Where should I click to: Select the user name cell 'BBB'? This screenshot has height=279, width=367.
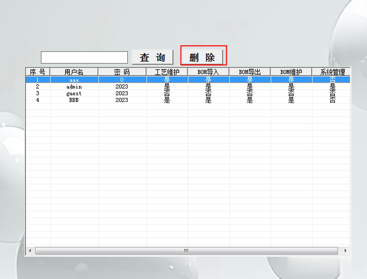click(x=74, y=100)
